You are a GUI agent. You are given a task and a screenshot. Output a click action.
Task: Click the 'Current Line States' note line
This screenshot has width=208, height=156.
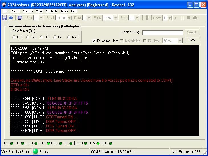point(92,80)
